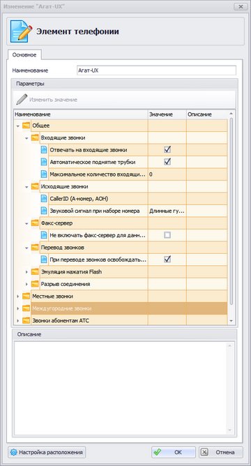Expand the Эмуляция нажатия Flash node
Image resolution: width=251 pixels, height=466 pixels.
(x=26, y=271)
